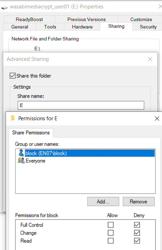The width and height of the screenshot is (162, 250).
Task: Close the Permissions for E dialog
Action: (x=157, y=118)
